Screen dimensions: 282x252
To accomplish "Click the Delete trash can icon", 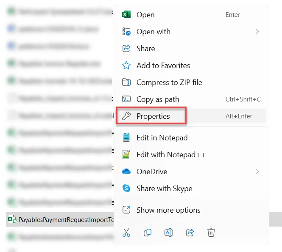I will 211,232.
